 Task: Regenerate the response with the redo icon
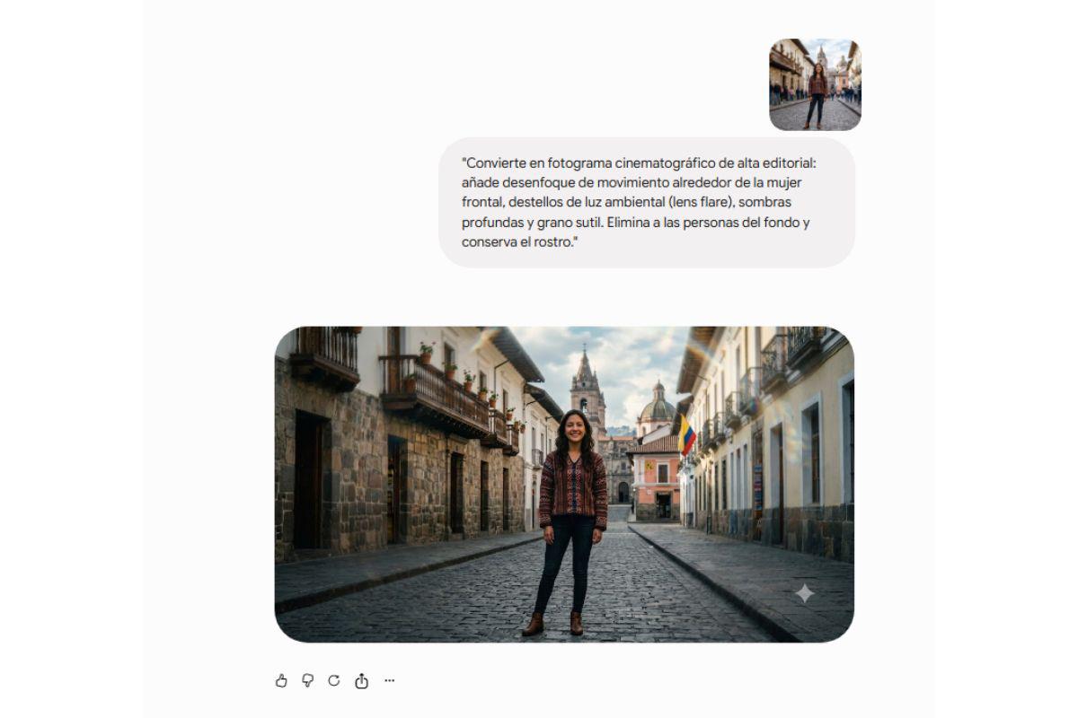coord(334,680)
